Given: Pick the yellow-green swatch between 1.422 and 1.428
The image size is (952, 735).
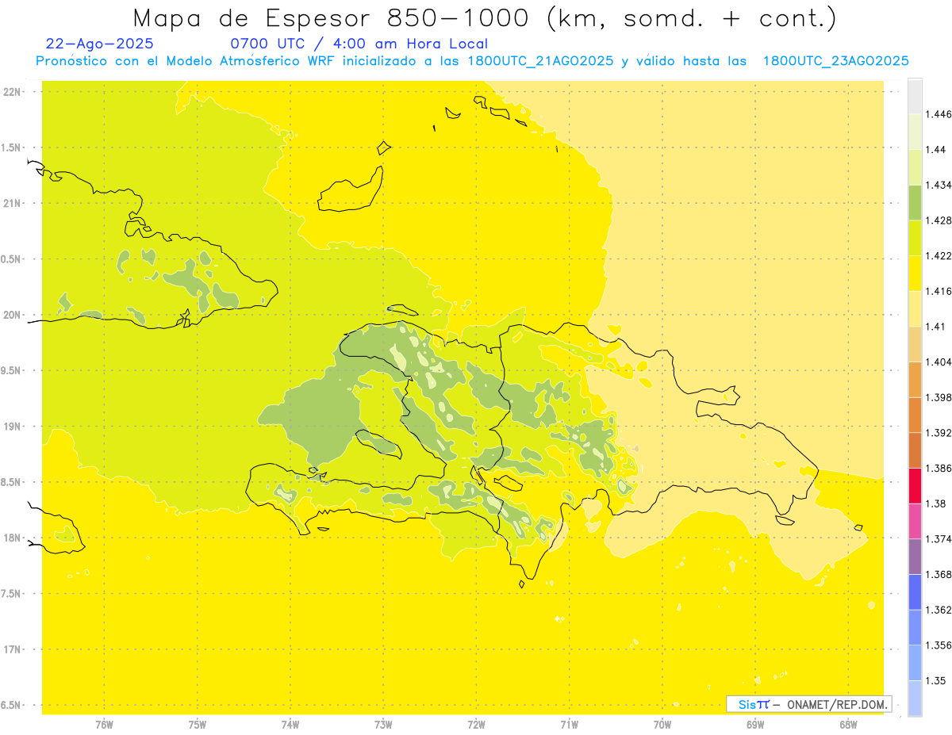Looking at the screenshot, I should point(915,238).
